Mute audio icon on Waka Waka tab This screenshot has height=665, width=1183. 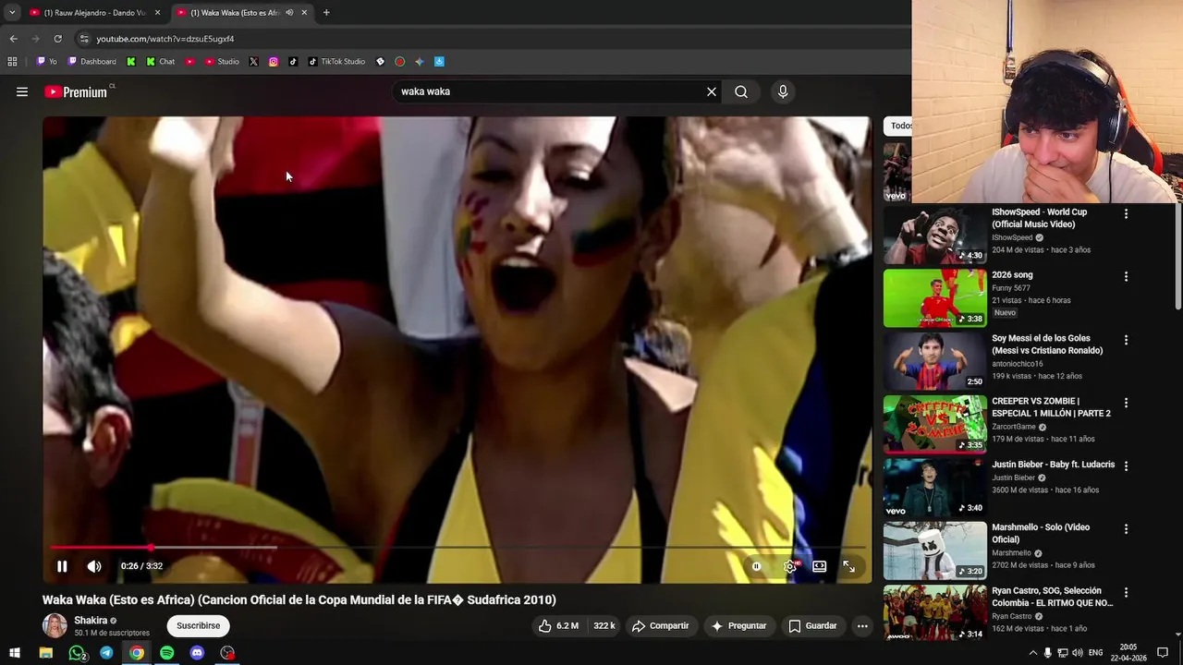point(289,12)
